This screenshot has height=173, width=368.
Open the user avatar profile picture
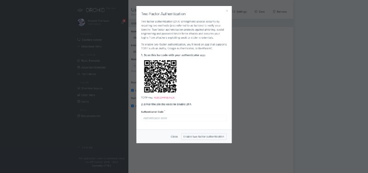tap(81, 22)
